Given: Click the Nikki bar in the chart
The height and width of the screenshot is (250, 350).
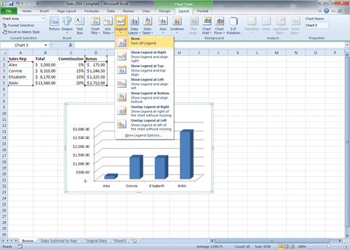Looking at the screenshot, I should 186,154.
